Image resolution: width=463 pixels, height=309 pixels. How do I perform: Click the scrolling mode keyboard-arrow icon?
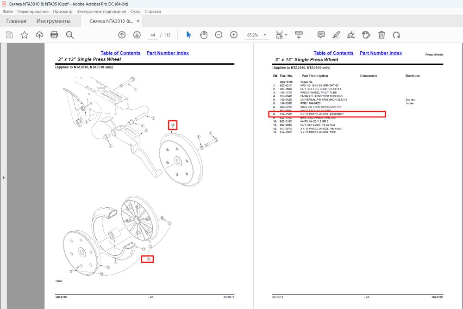(299, 35)
